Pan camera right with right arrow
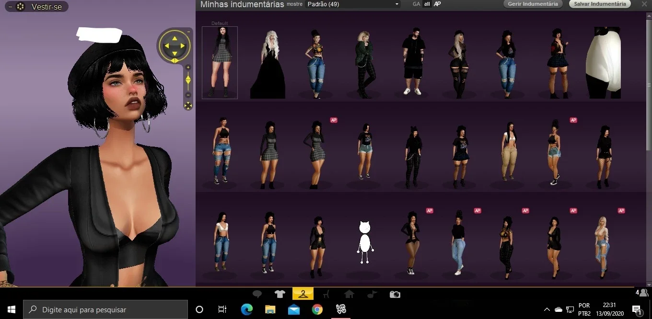The image size is (652, 319). (x=182, y=46)
